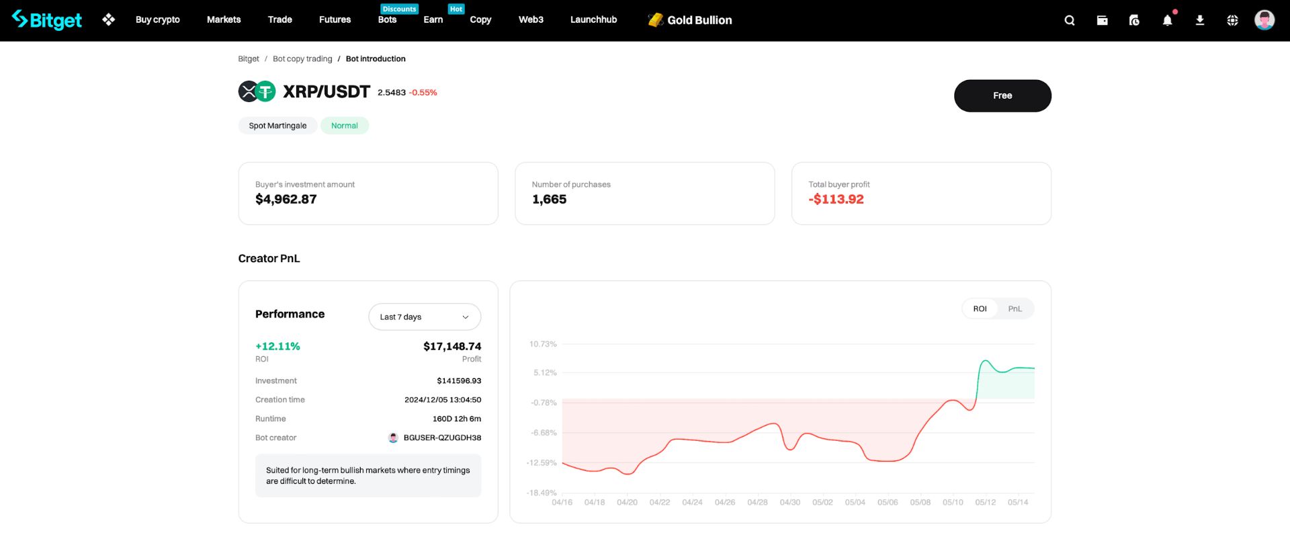Click total buyer profit -$113.92
Image resolution: width=1290 pixels, height=539 pixels.
pos(836,199)
